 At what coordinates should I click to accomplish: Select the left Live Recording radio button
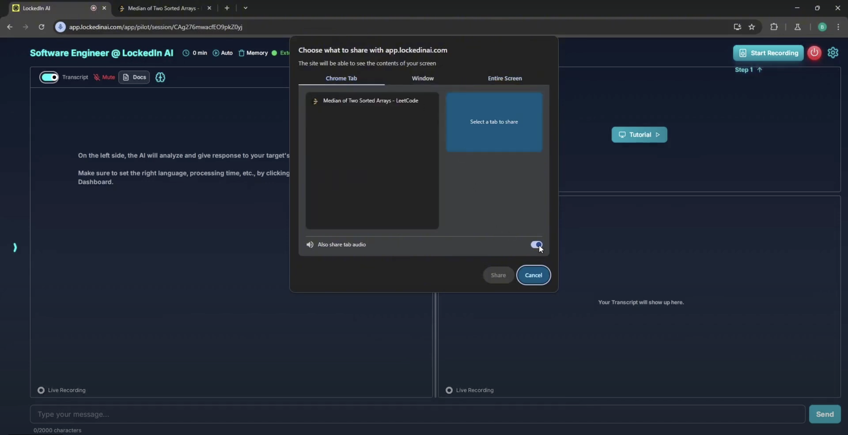41,390
